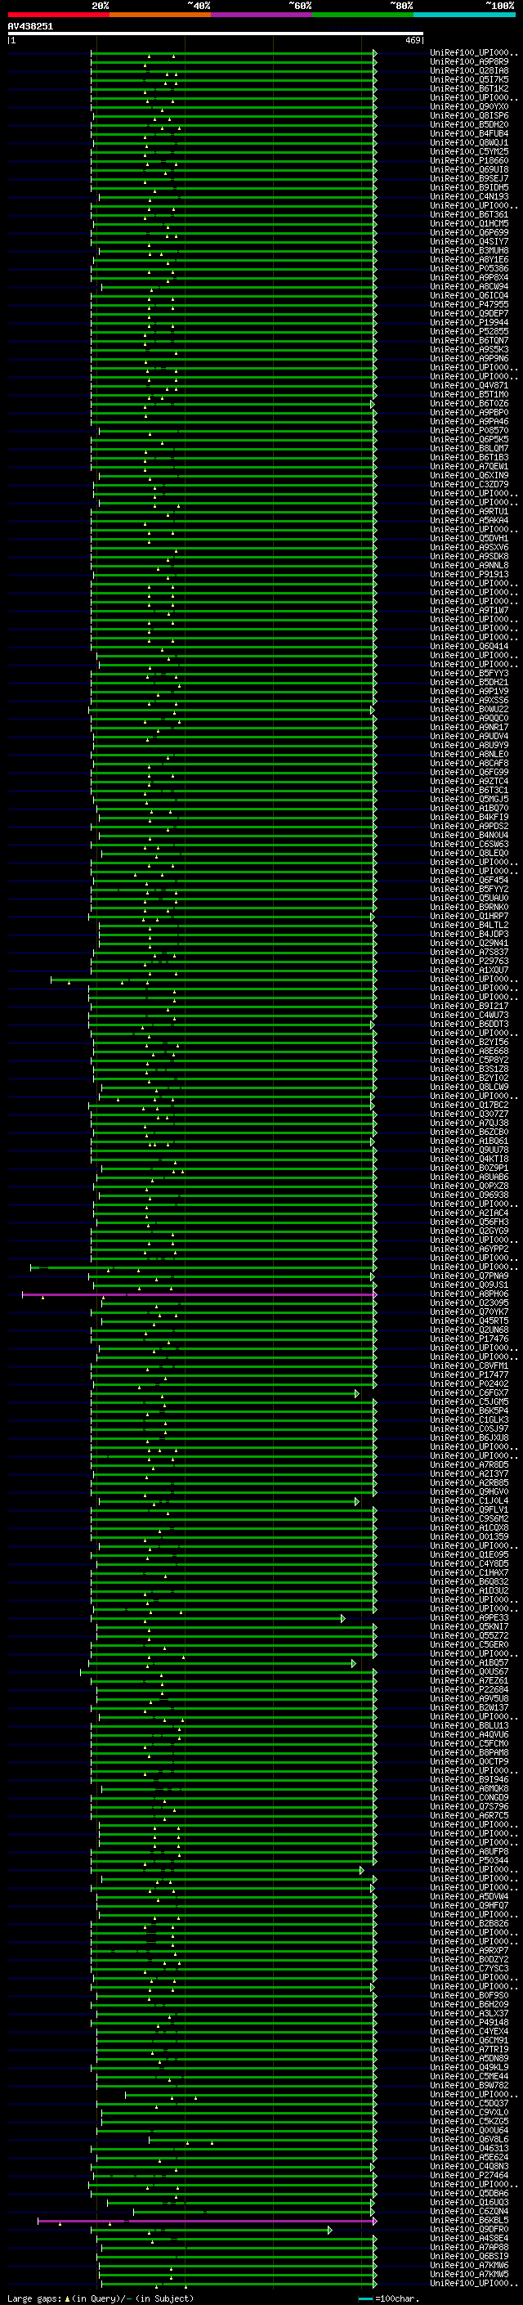
Task: Select hit UniRef100_Q5KNI7
Action: tap(469, 1626)
